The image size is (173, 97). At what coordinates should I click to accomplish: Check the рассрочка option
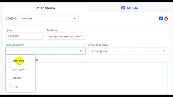[10, 69]
